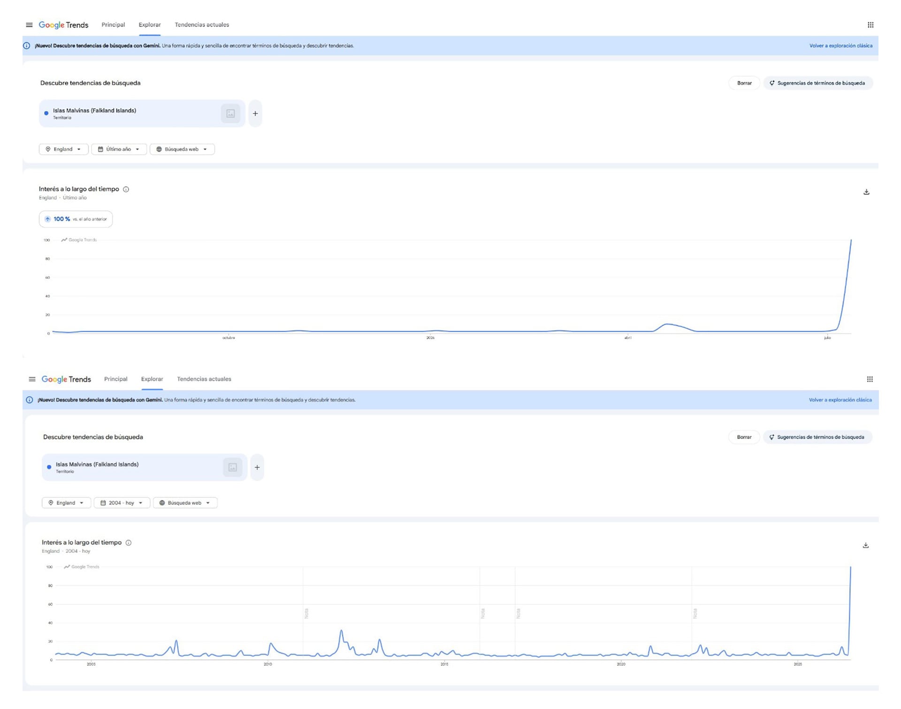901x709 pixels.
Task: Open the Último año date range dropdown
Action: (x=119, y=149)
